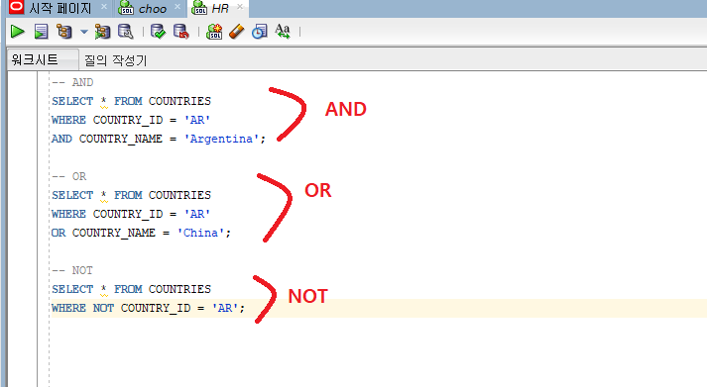The width and height of the screenshot is (707, 387).
Task: Click the Explain Plan icon
Action: (64, 32)
